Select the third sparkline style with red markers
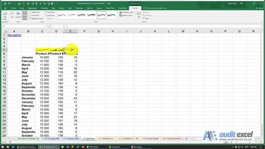265x149 pixels. click(82, 15)
